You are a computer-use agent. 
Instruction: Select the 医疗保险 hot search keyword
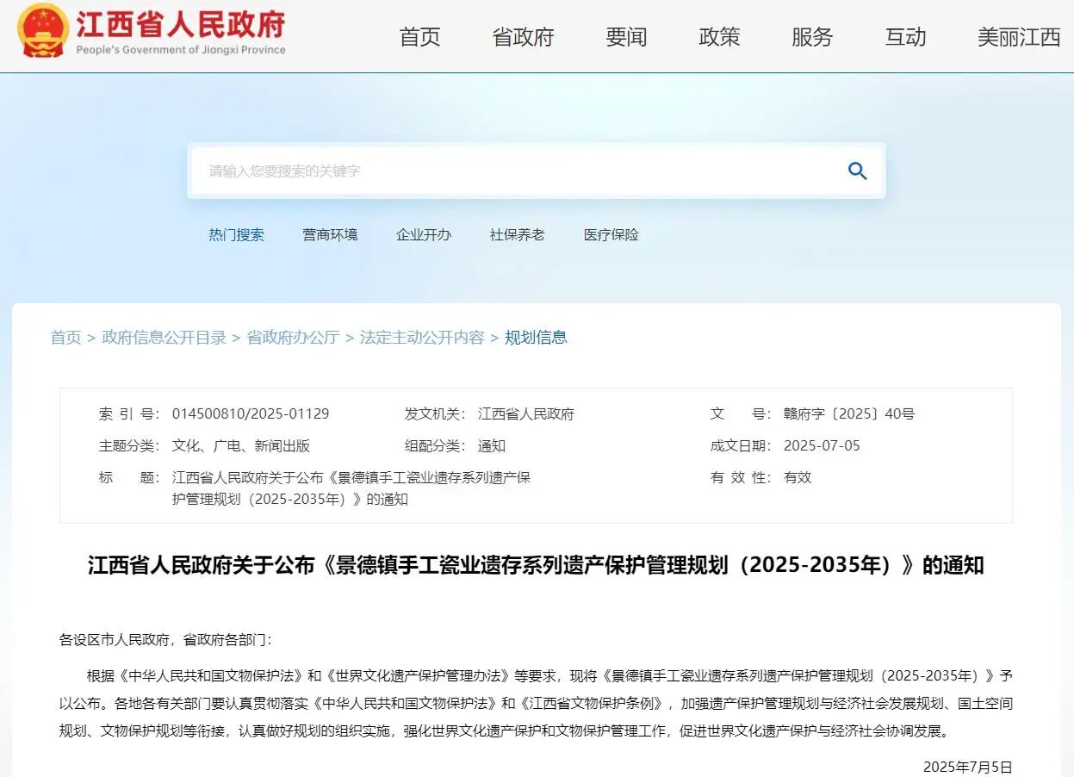coord(611,234)
